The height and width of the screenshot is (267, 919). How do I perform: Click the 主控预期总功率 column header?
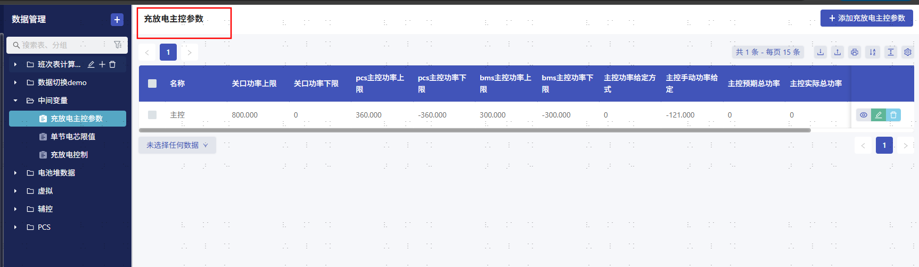[x=754, y=84]
